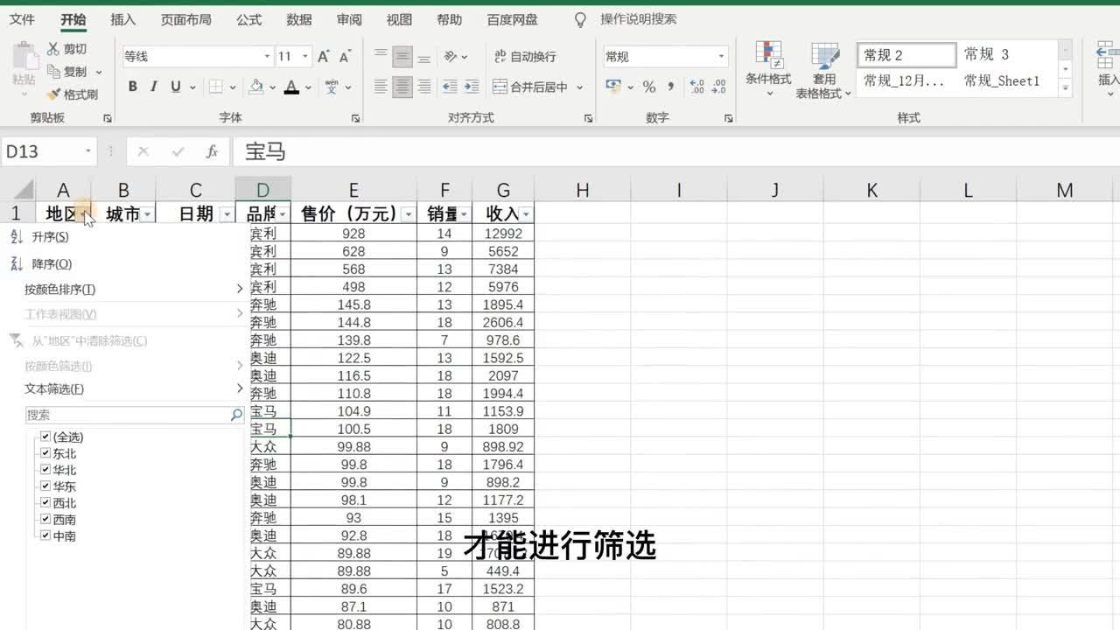Screen dimensions: 1120x630
Task: Expand the merge and center options arrow
Action: click(579, 87)
